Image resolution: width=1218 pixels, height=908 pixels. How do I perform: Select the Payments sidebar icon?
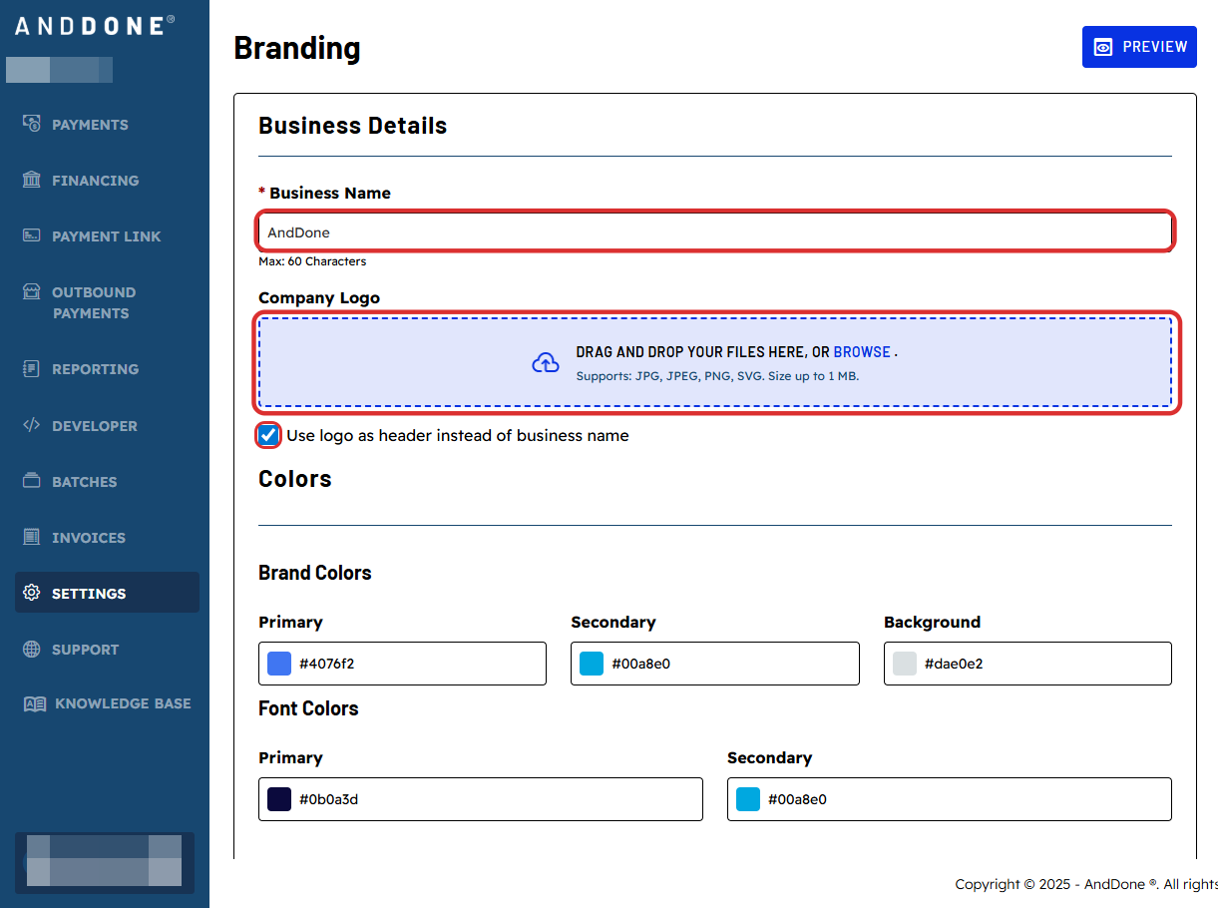[x=31, y=124]
